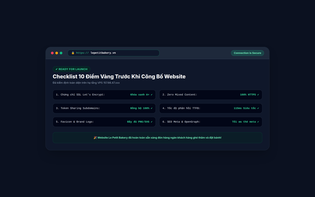Click the Connection is Secure badge

(x=247, y=53)
